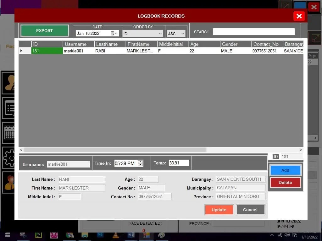Open the date picker calendar dropdown

click(x=114, y=33)
